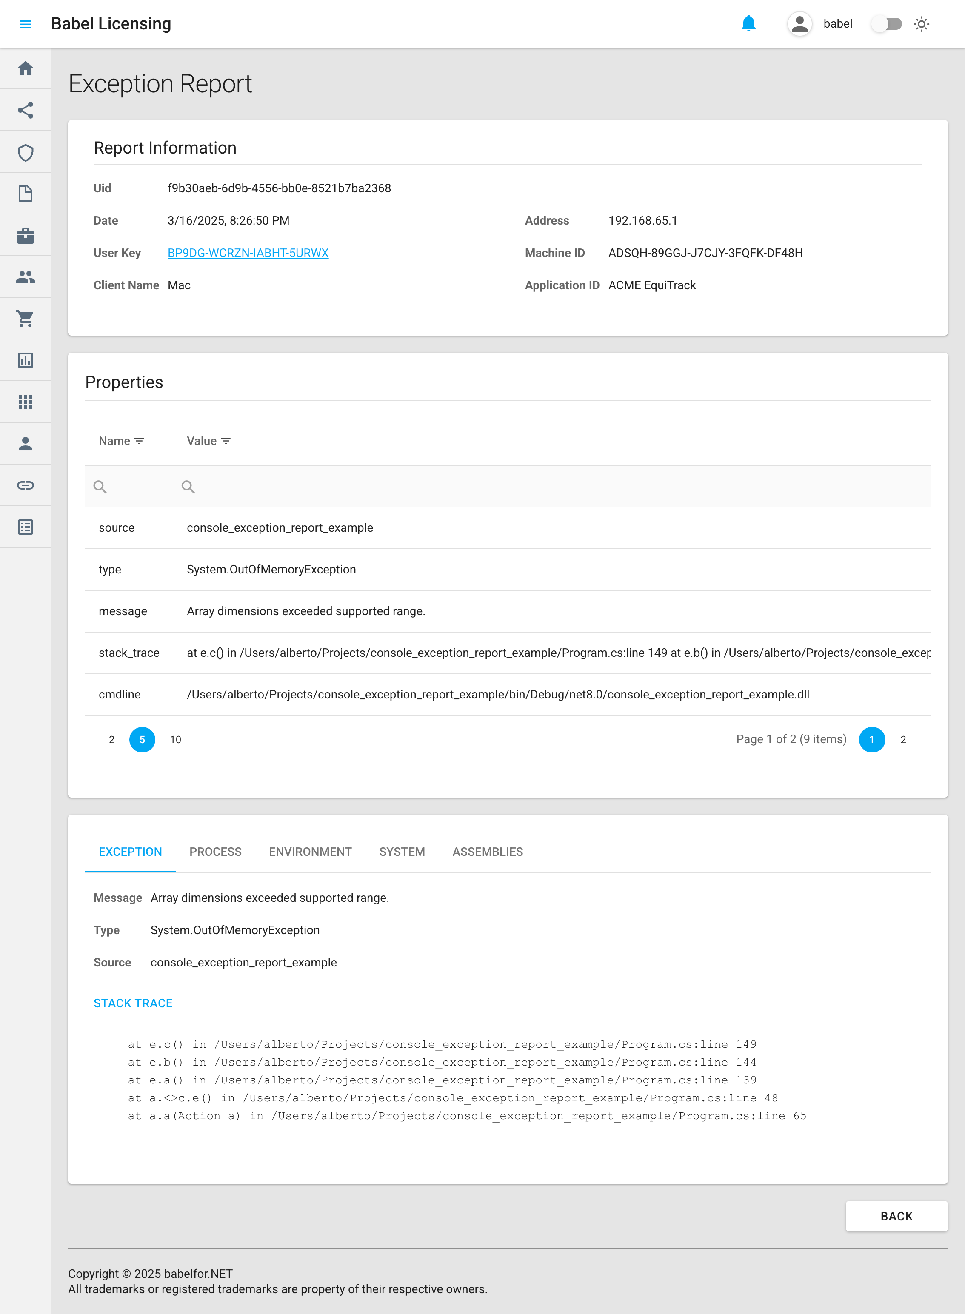The width and height of the screenshot is (965, 1314).
Task: Click the BACK button
Action: point(896,1217)
